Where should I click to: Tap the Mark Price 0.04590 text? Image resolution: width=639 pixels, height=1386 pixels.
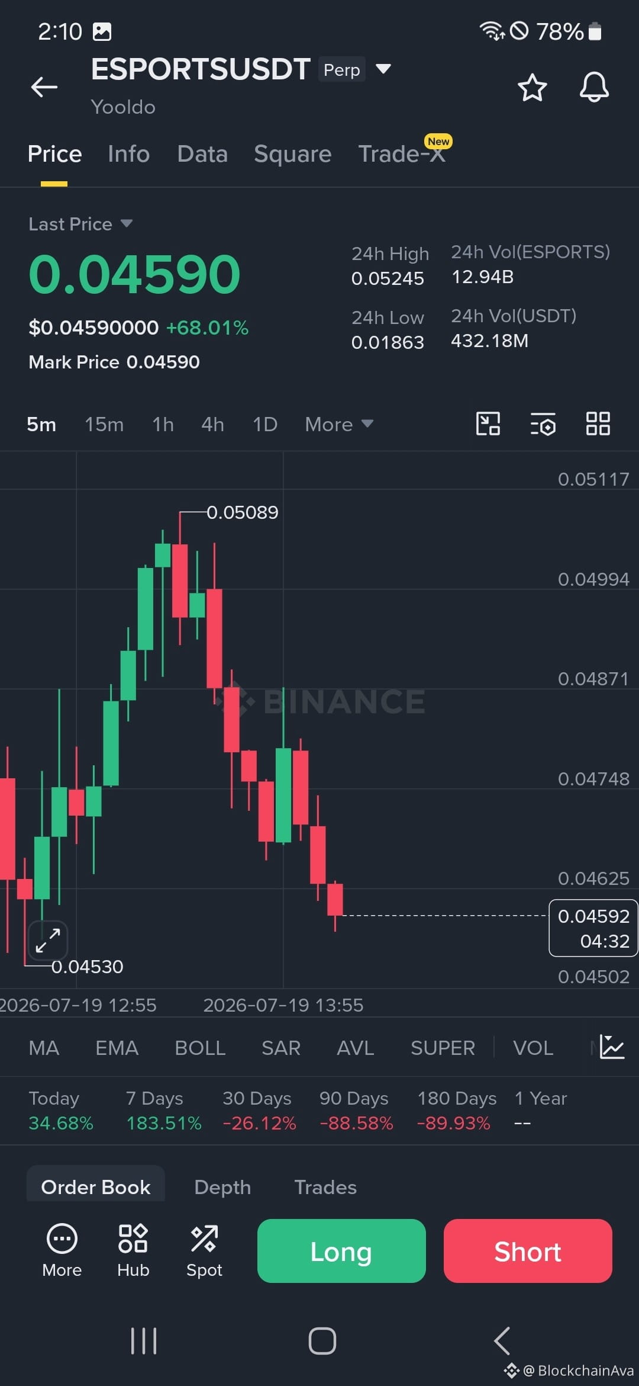click(x=114, y=362)
